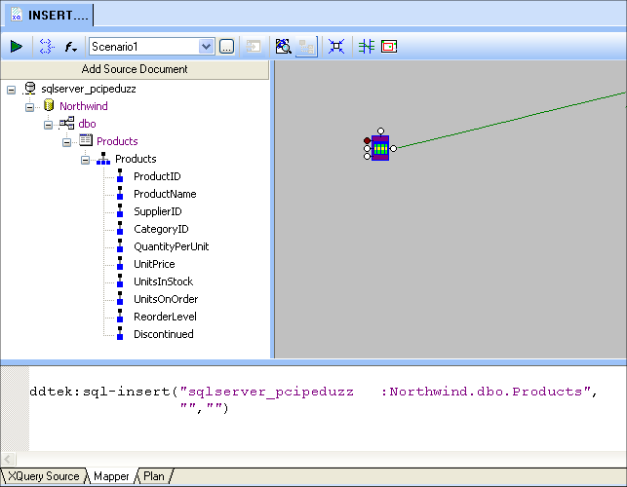
Task: Collapse the black Products element node
Action: click(85, 160)
